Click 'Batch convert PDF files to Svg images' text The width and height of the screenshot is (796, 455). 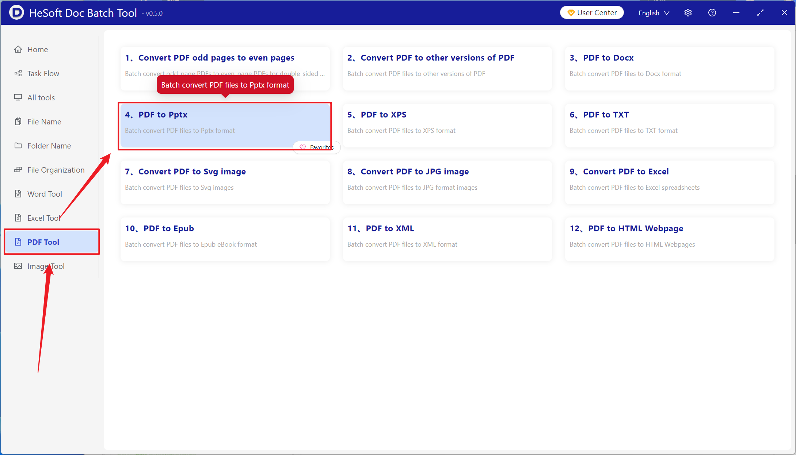tap(179, 188)
